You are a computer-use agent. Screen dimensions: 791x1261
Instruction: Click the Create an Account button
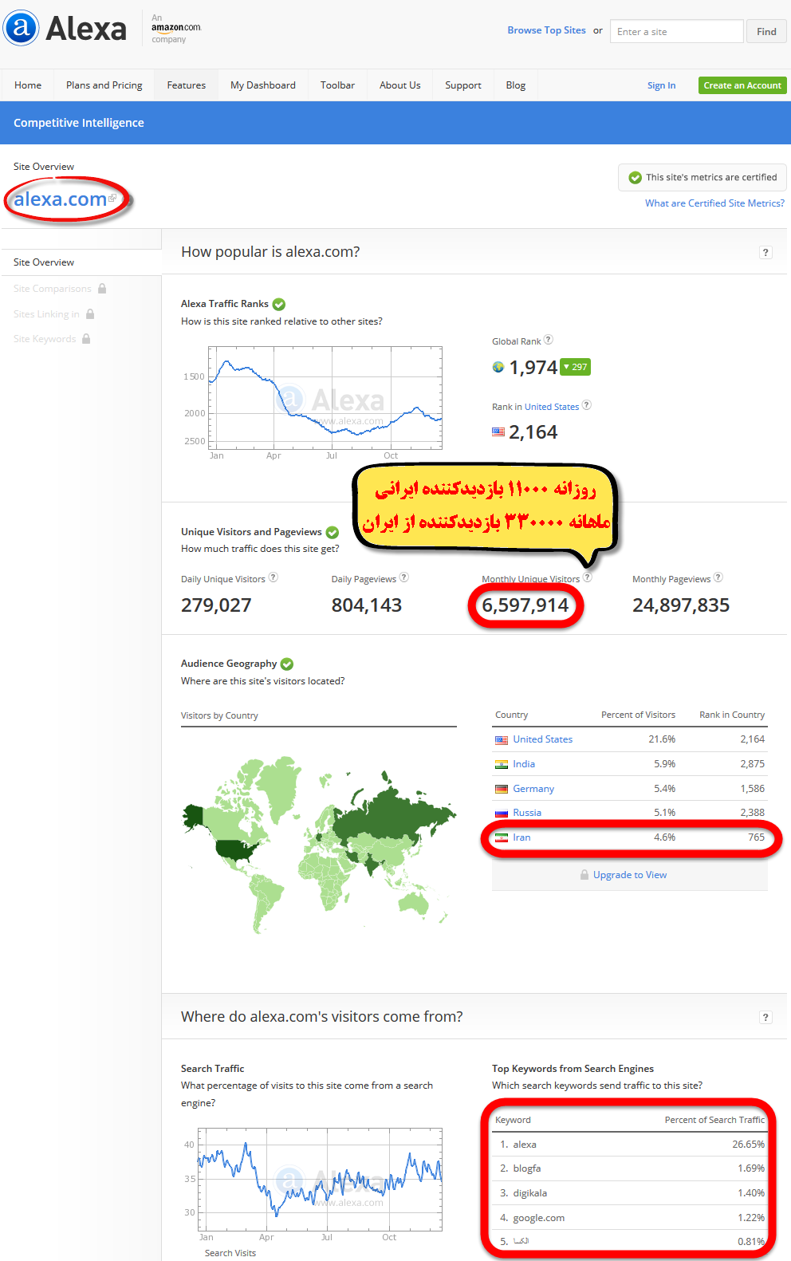(x=742, y=85)
